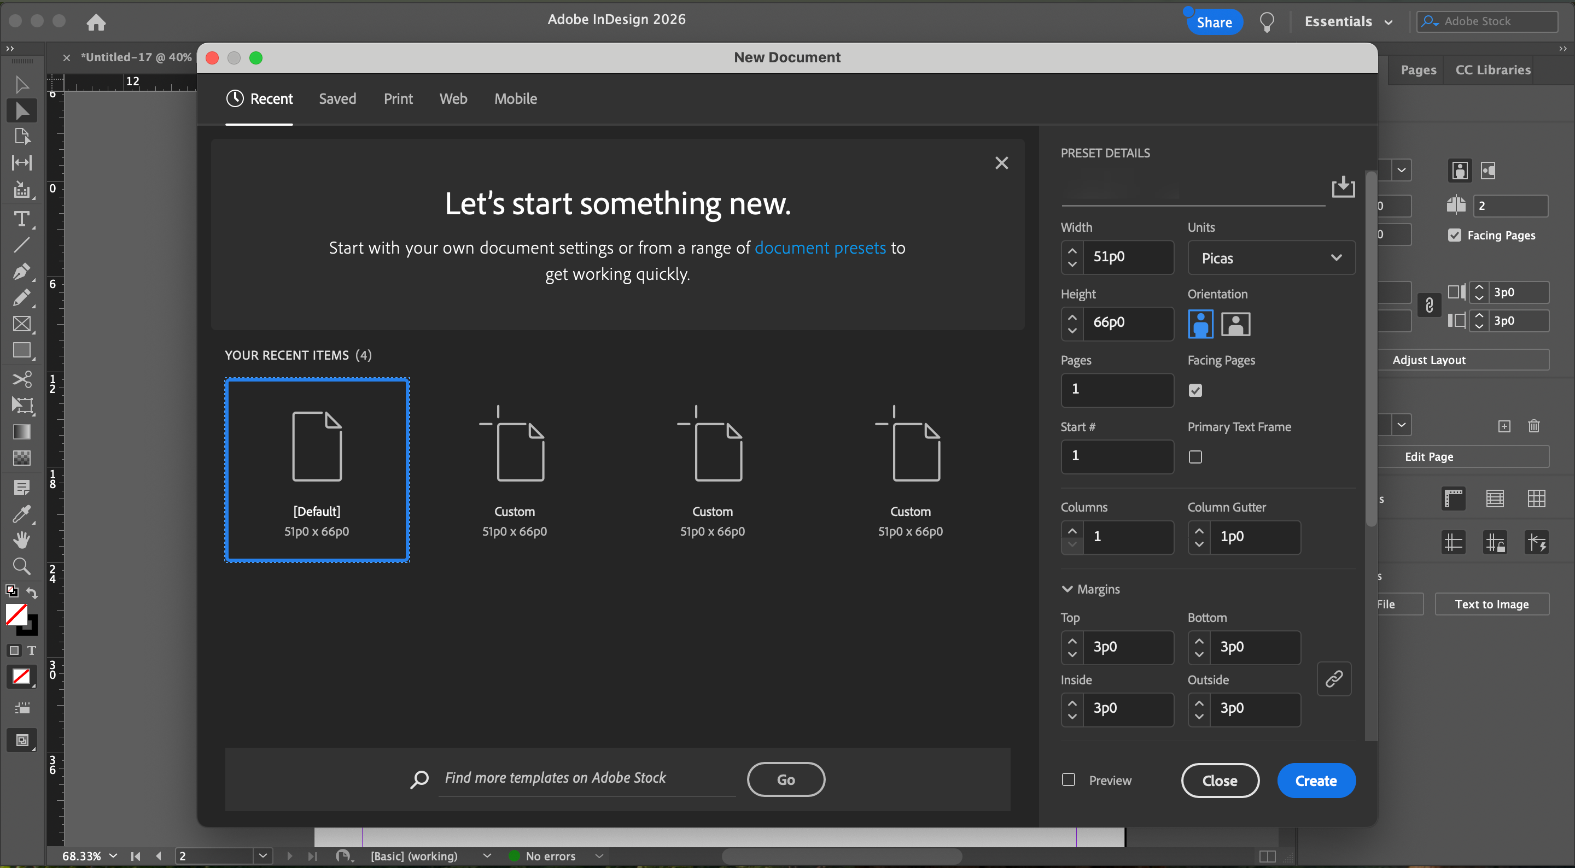This screenshot has width=1575, height=868.
Task: Open the Essentials workspace dropdown
Action: click(1348, 21)
